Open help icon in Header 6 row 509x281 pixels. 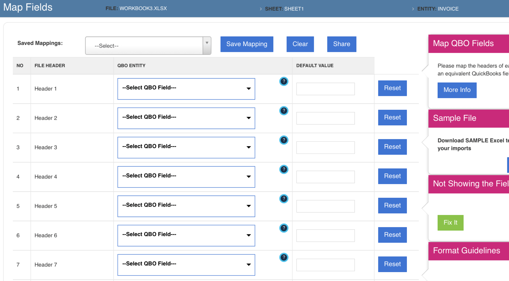pyautogui.click(x=284, y=228)
